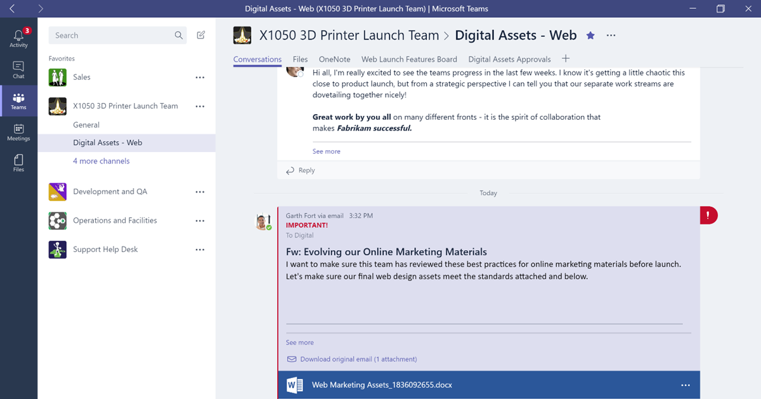The height and width of the screenshot is (399, 761).
Task: Click the Add a tab plus icon
Action: [566, 59]
